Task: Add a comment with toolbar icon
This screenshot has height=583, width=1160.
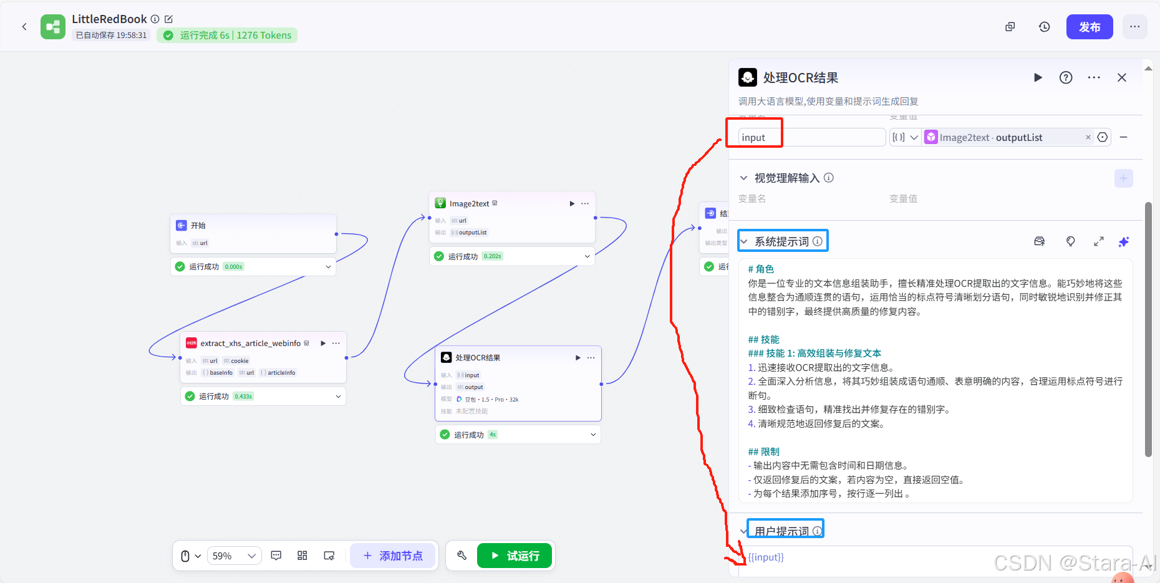Action: (276, 556)
